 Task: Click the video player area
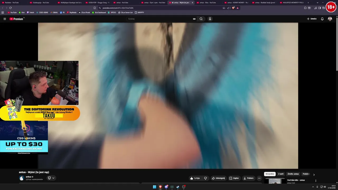tap(168, 96)
